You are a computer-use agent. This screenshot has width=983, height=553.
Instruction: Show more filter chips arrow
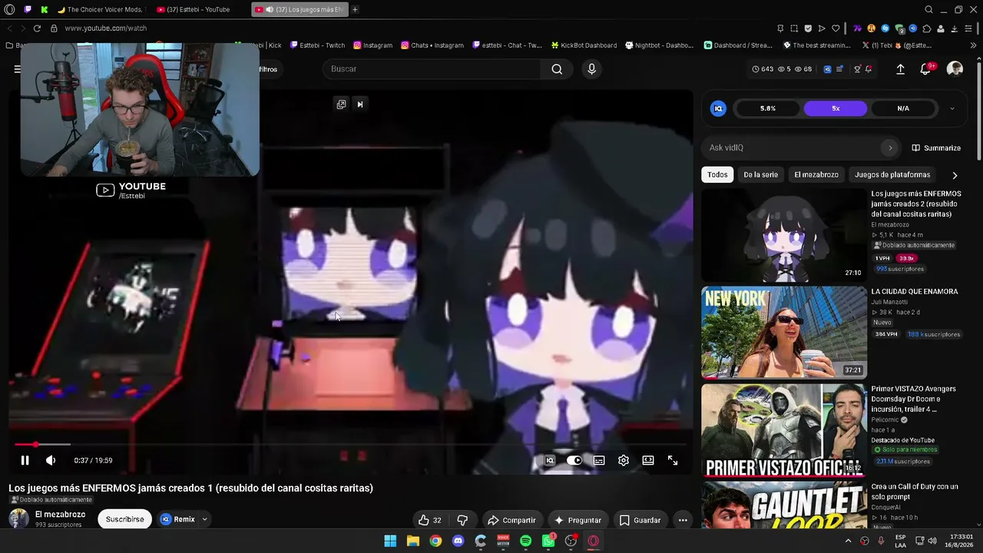[955, 175]
